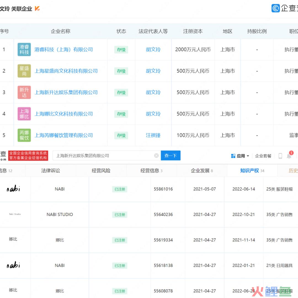Switch to the 法律诉讼 tab
The image size is (298, 298).
(50, 171)
